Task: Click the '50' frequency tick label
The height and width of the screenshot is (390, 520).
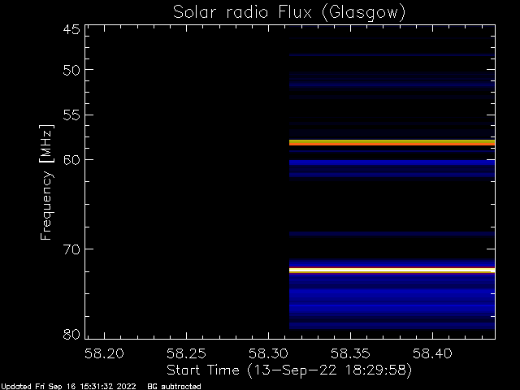Action: click(x=71, y=71)
